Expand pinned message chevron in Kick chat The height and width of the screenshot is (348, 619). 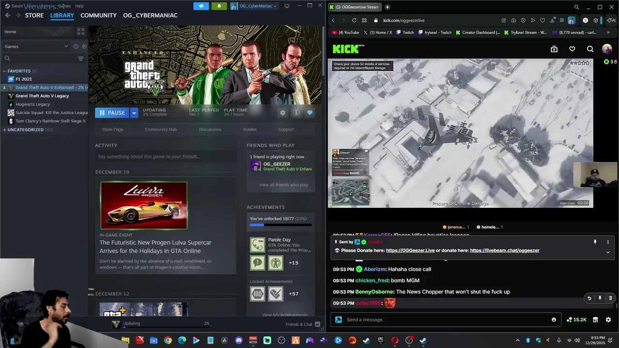pos(608,252)
